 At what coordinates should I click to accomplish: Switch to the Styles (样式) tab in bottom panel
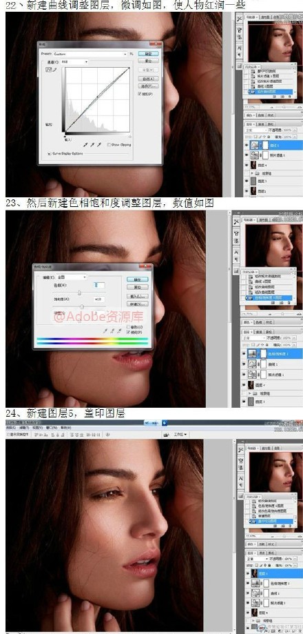coord(271,544)
